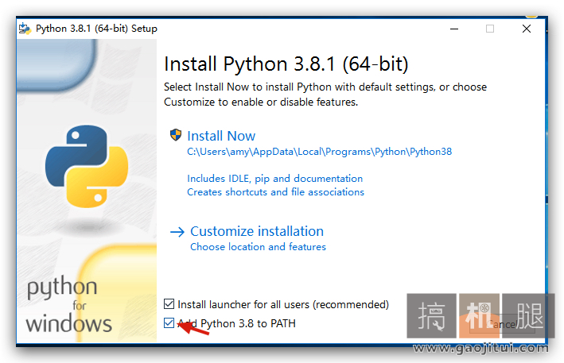Click 'Includes IDLE, pip and documentation' text
Image resolution: width=564 pixels, height=363 pixels.
pos(274,179)
